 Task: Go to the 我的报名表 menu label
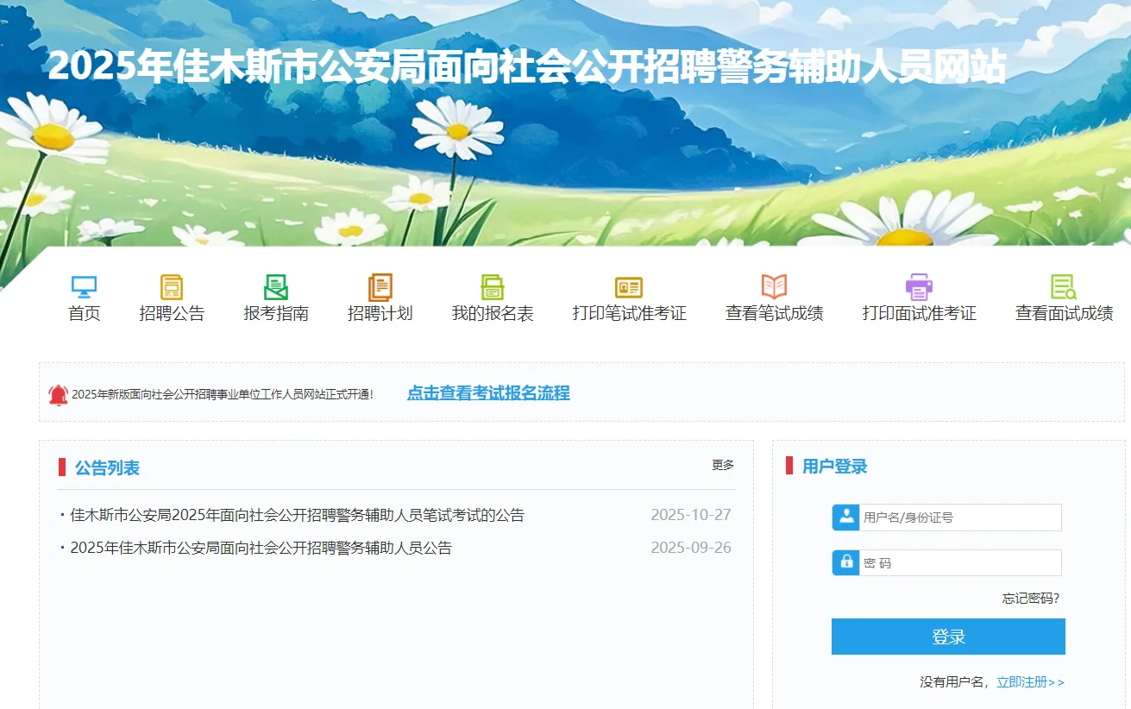pyautogui.click(x=493, y=313)
